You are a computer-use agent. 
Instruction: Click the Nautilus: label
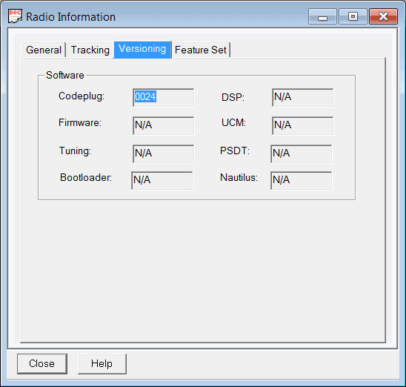pos(239,178)
